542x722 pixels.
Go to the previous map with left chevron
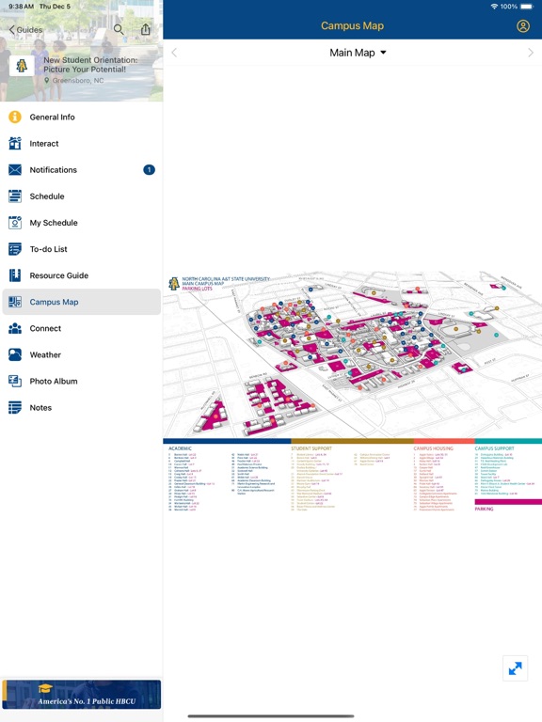pos(174,53)
